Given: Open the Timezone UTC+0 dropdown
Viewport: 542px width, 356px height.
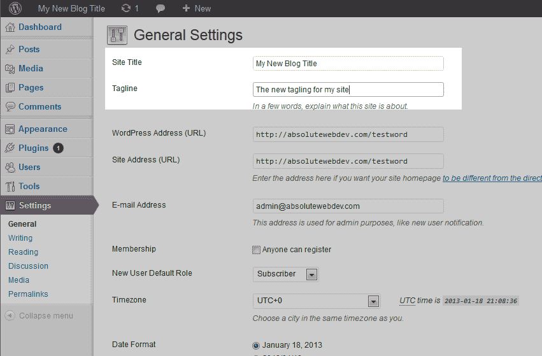Looking at the screenshot, I should [x=317, y=301].
